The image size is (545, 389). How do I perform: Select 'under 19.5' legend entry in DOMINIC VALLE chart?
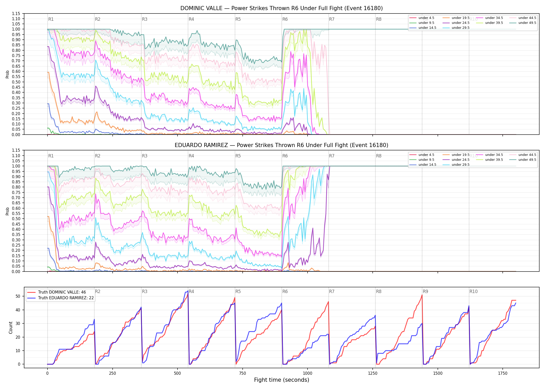pos(456,18)
